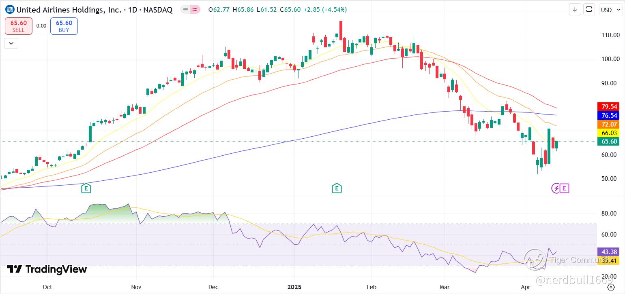Viewport: 625px width, 294px height.
Task: Select the red 79.54 moving average label
Action: [608, 107]
